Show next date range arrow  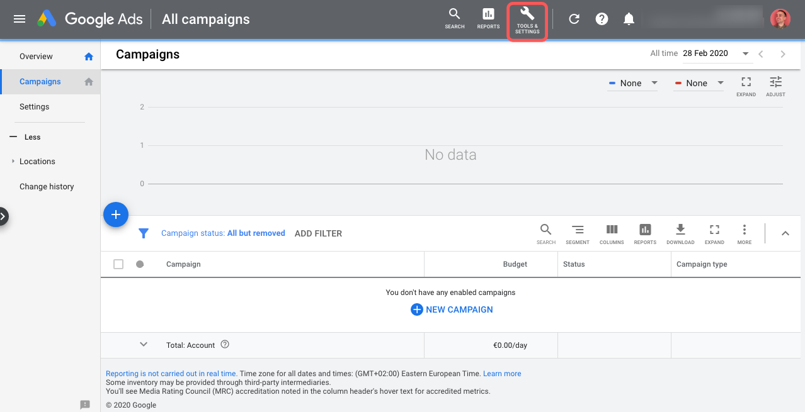click(x=783, y=54)
